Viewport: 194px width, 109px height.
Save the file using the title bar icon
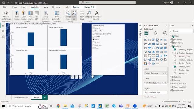coord(3,2)
